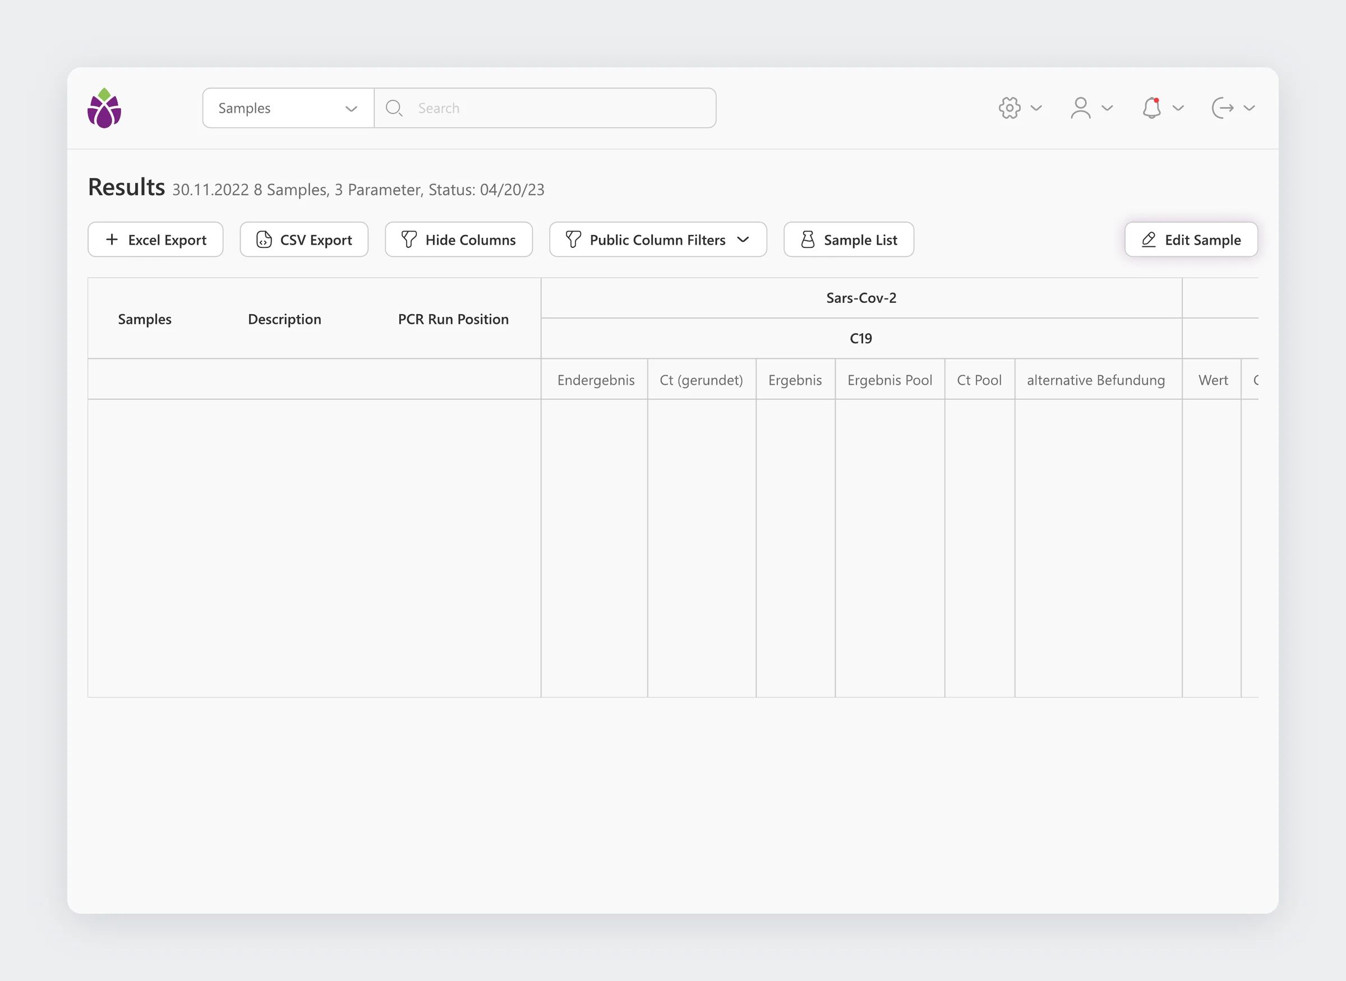Open notifications bell icon
1346x981 pixels.
1152,108
